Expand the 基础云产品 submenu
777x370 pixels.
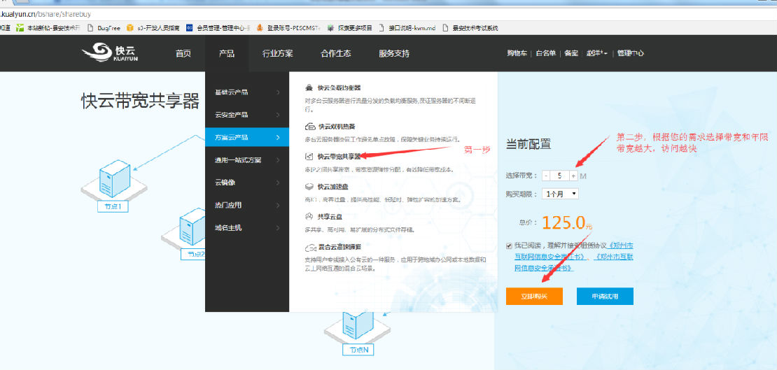(x=246, y=92)
